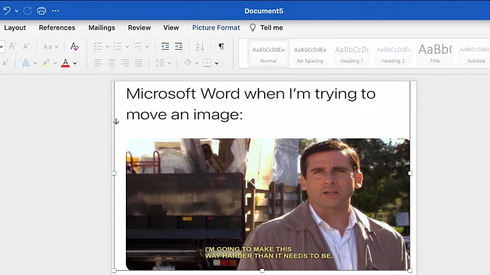Click the Increase Indent icon
The width and height of the screenshot is (490, 275).
[179, 46]
